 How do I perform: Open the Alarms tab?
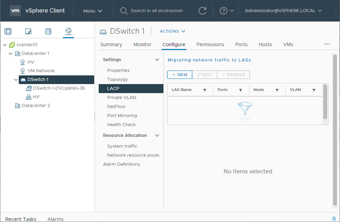point(56,219)
